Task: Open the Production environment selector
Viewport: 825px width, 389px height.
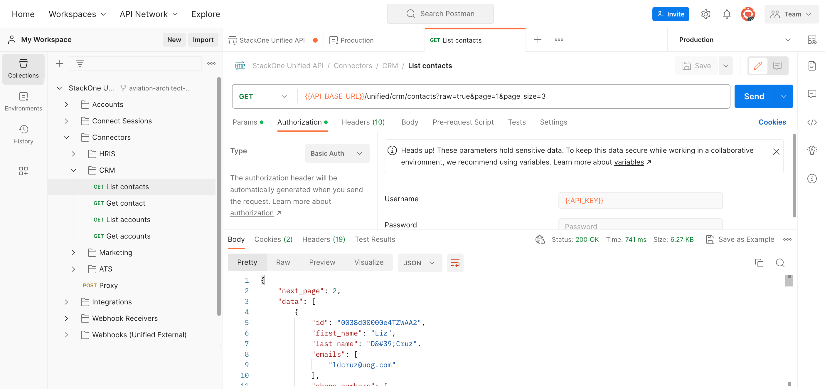Action: [734, 40]
